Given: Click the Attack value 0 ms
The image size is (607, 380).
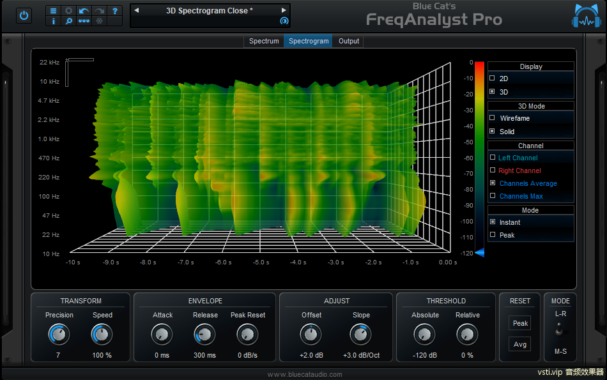Looking at the screenshot, I should [x=162, y=355].
